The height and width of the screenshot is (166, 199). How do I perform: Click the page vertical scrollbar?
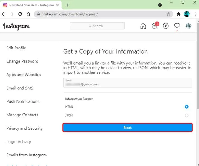click(198, 66)
